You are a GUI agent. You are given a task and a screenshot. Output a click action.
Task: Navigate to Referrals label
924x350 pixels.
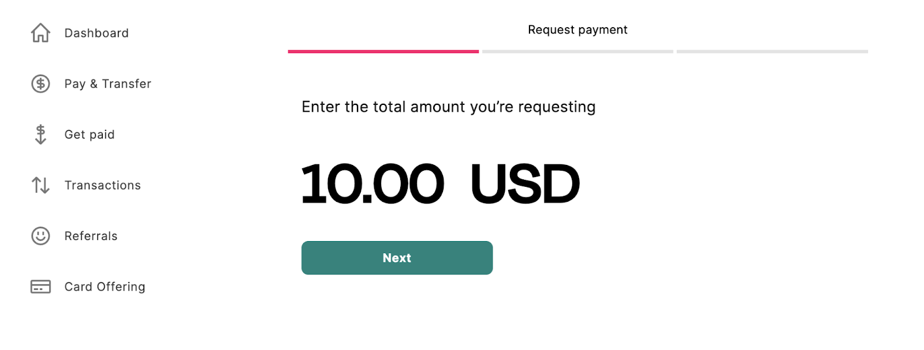pyautogui.click(x=91, y=236)
